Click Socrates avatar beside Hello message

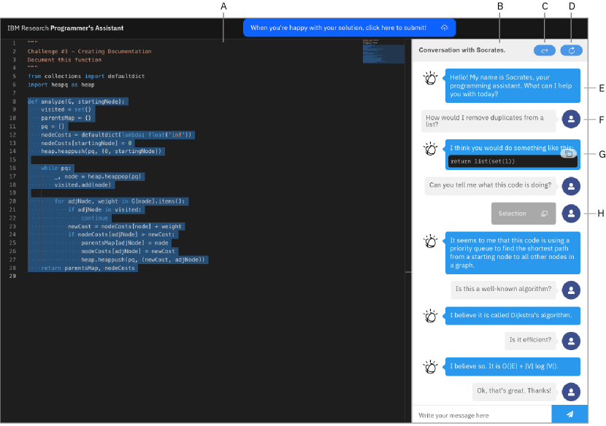[430, 78]
